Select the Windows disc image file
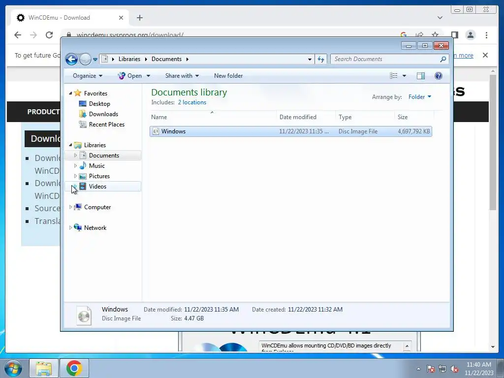The width and height of the screenshot is (504, 378). click(x=290, y=131)
